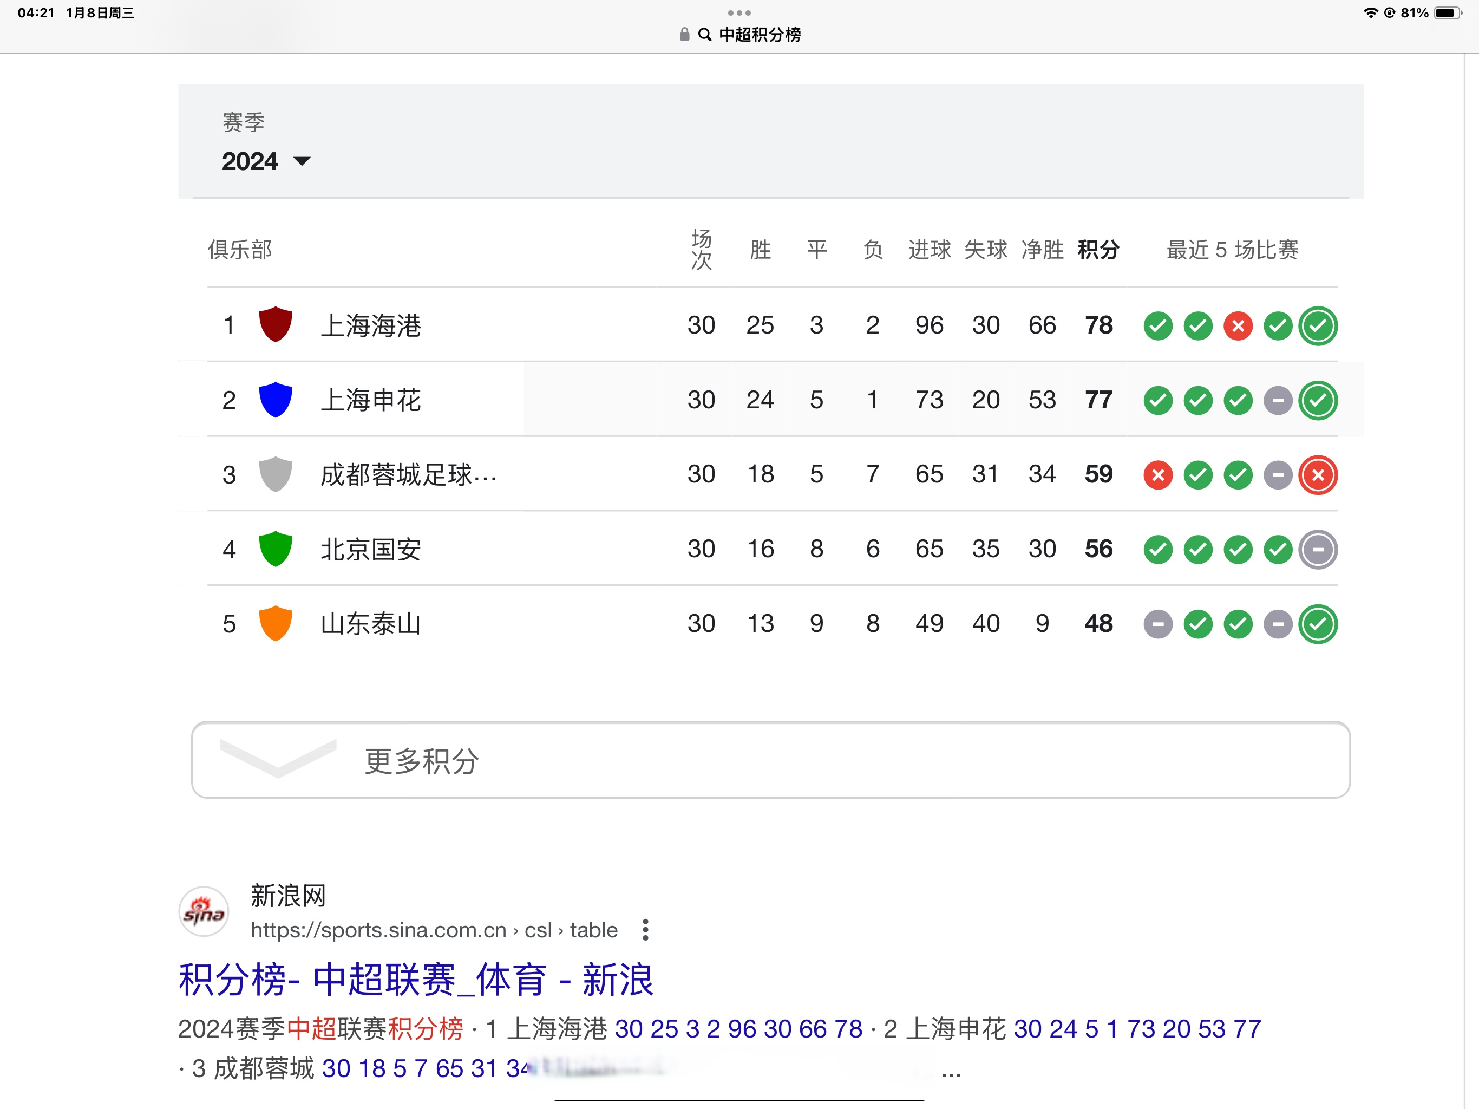Tap the lock icon in address bar

coord(684,34)
